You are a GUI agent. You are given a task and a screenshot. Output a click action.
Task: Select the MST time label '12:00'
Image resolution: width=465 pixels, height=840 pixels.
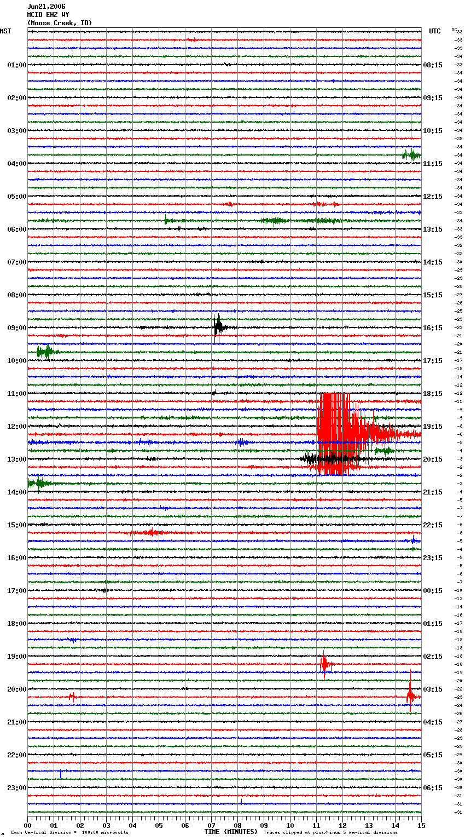[17, 427]
